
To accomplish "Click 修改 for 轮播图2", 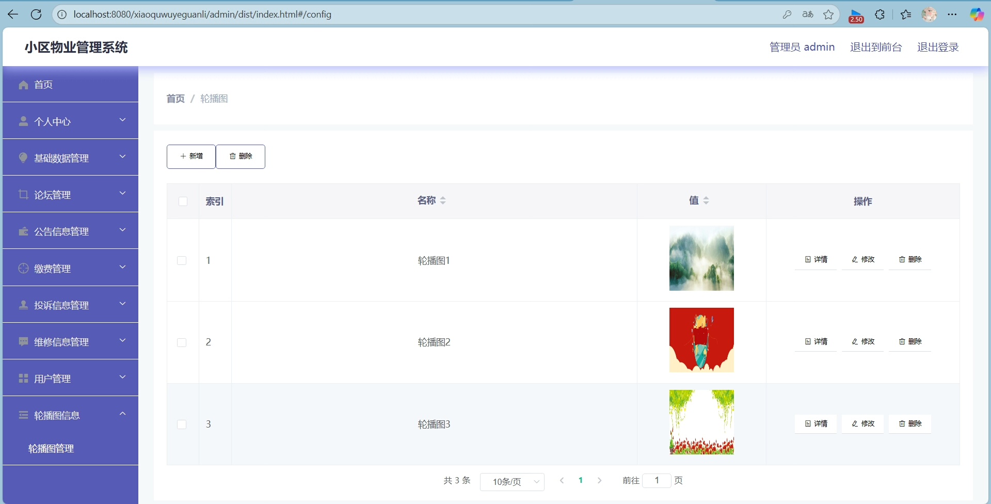I will pos(862,342).
